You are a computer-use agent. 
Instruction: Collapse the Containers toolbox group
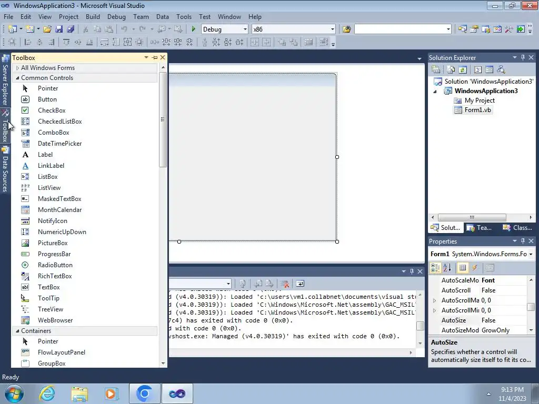pos(17,331)
